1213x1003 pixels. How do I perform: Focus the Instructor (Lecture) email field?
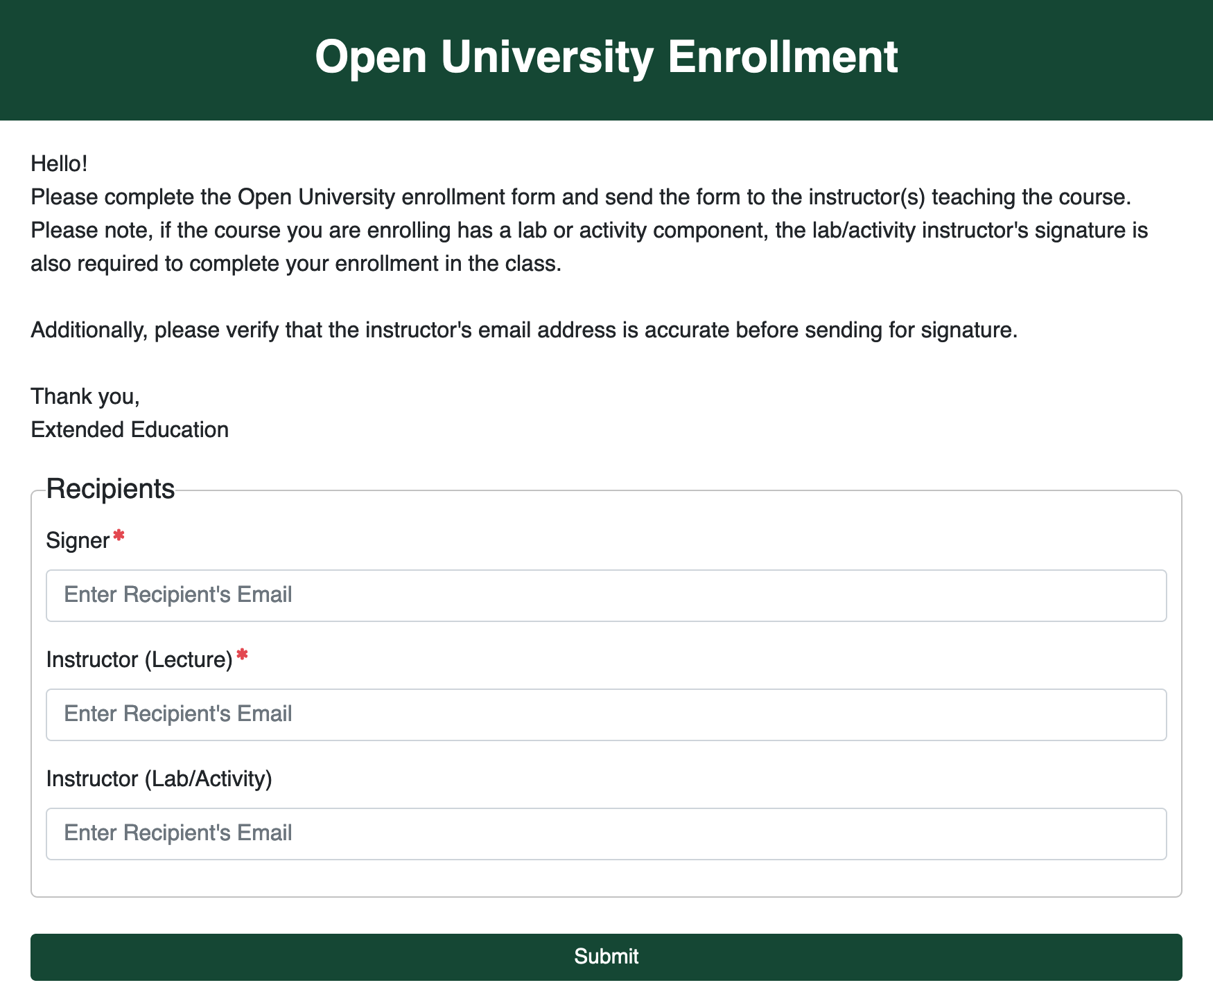tap(606, 714)
